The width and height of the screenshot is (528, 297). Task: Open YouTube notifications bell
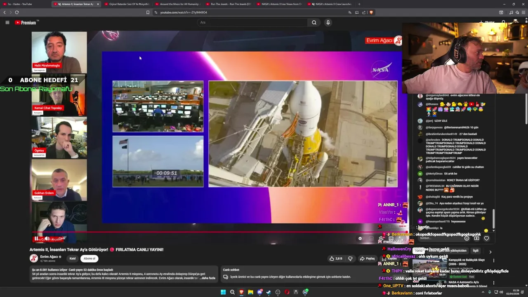[x=503, y=22]
